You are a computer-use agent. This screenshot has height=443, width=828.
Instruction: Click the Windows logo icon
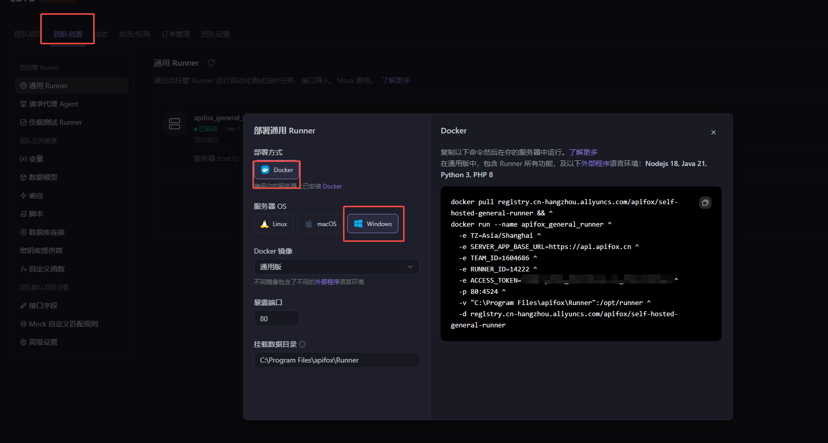coord(358,224)
